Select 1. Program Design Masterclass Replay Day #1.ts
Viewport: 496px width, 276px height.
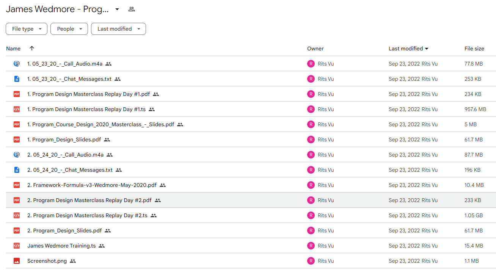coord(86,109)
